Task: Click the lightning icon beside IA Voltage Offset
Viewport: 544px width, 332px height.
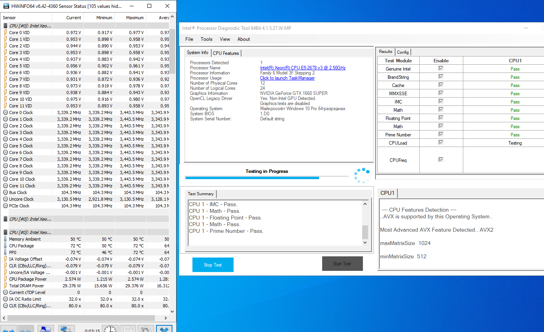Action: tap(5, 259)
